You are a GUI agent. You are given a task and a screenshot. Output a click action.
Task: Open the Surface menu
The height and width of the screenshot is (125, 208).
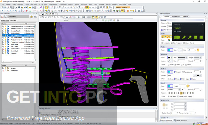108,4
